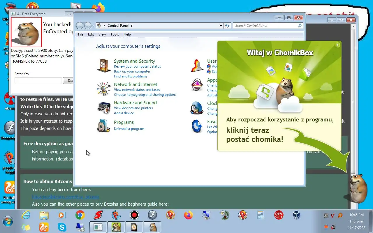The width and height of the screenshot is (373, 233).
Task: Click Add a device
Action: coord(124,113)
